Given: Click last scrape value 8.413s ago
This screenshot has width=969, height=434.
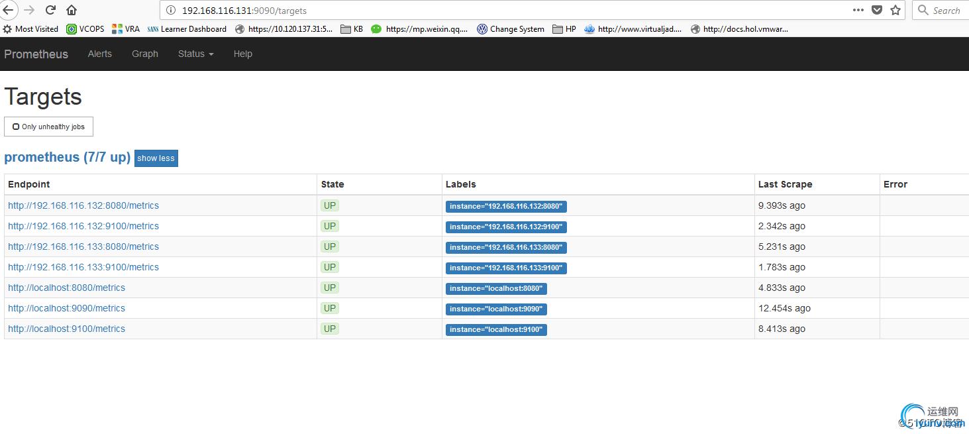Looking at the screenshot, I should 782,329.
